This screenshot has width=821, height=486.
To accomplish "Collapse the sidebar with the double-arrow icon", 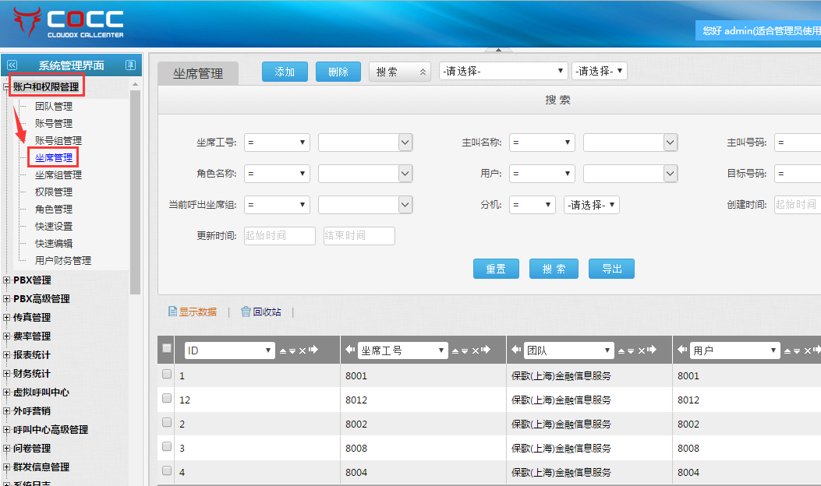I will 12,65.
